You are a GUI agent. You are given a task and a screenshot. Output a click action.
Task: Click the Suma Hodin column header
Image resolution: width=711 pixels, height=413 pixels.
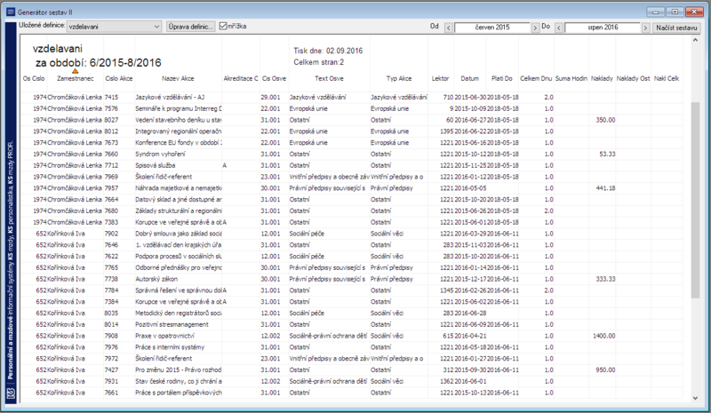coord(571,78)
